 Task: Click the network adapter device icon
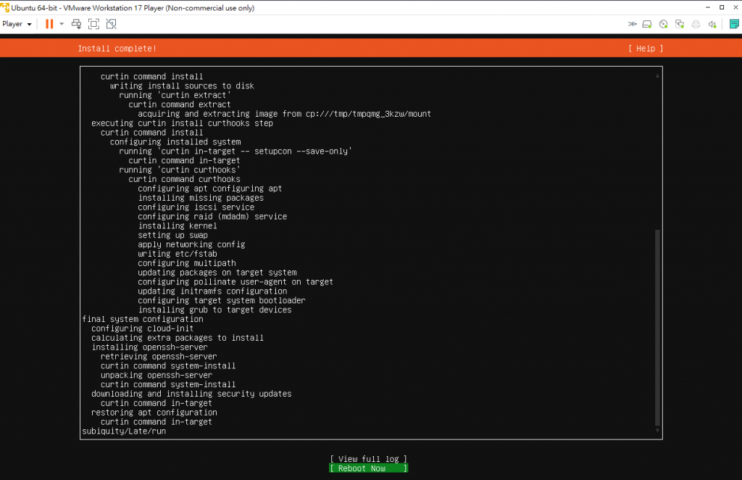pyautogui.click(x=680, y=24)
